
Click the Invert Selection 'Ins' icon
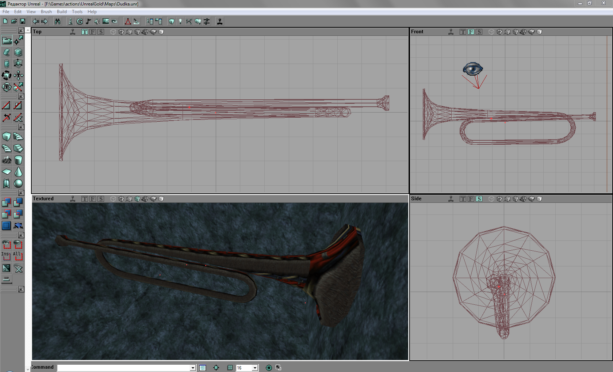[x=7, y=256]
